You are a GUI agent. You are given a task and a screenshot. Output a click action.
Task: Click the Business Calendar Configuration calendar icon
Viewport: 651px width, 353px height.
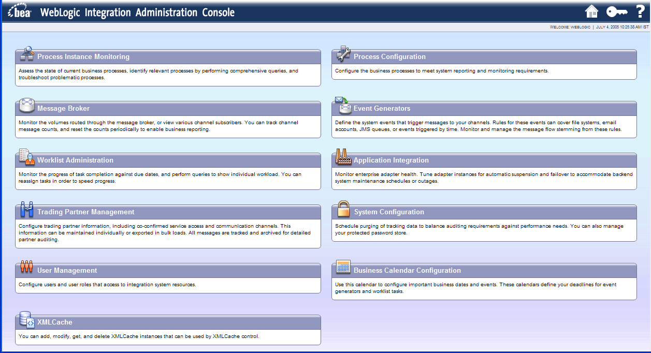[x=343, y=267]
